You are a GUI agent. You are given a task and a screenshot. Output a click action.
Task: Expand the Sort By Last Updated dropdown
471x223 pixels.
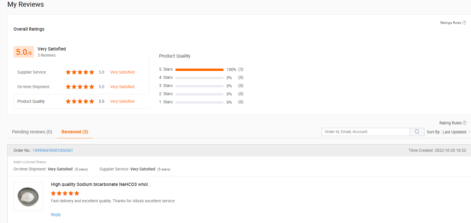(x=448, y=132)
